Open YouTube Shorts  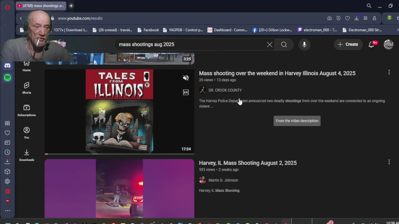click(x=26, y=88)
